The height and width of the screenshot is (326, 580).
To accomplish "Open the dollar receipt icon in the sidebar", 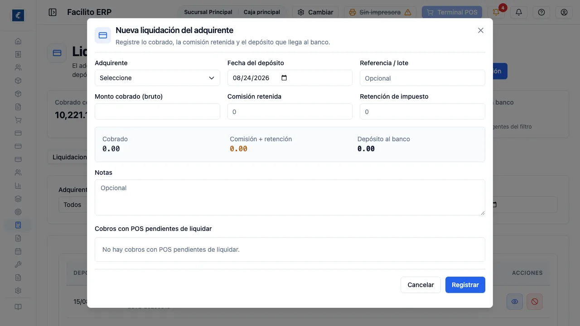I will [18, 54].
